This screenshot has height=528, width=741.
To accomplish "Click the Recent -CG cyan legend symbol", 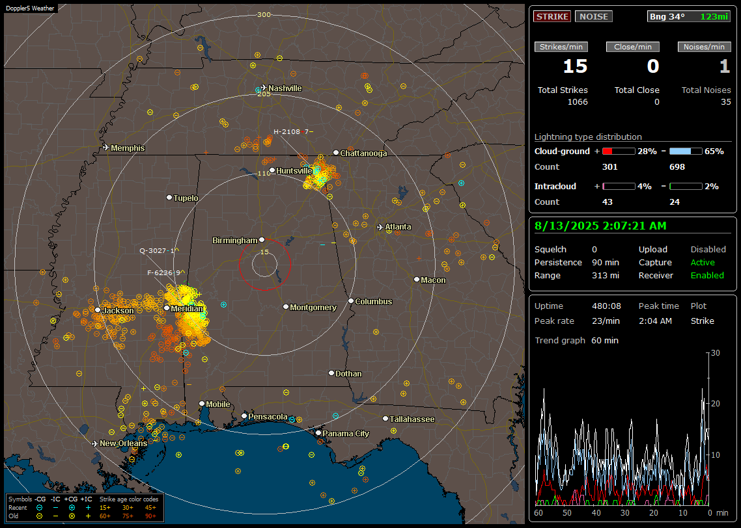I will (x=39, y=508).
